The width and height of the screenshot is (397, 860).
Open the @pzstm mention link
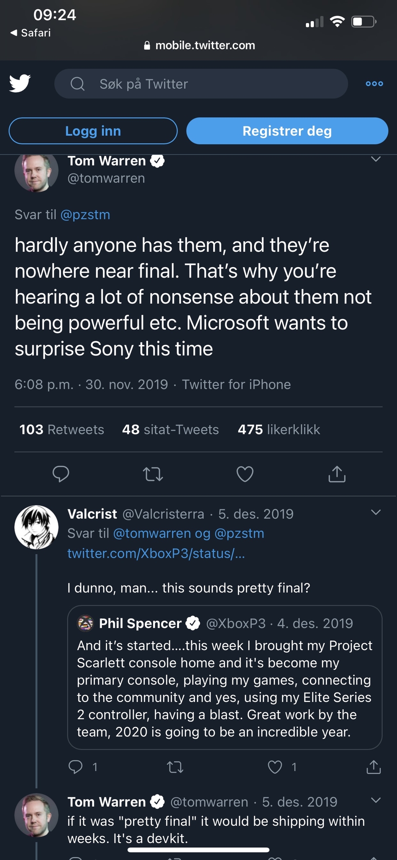click(x=85, y=215)
